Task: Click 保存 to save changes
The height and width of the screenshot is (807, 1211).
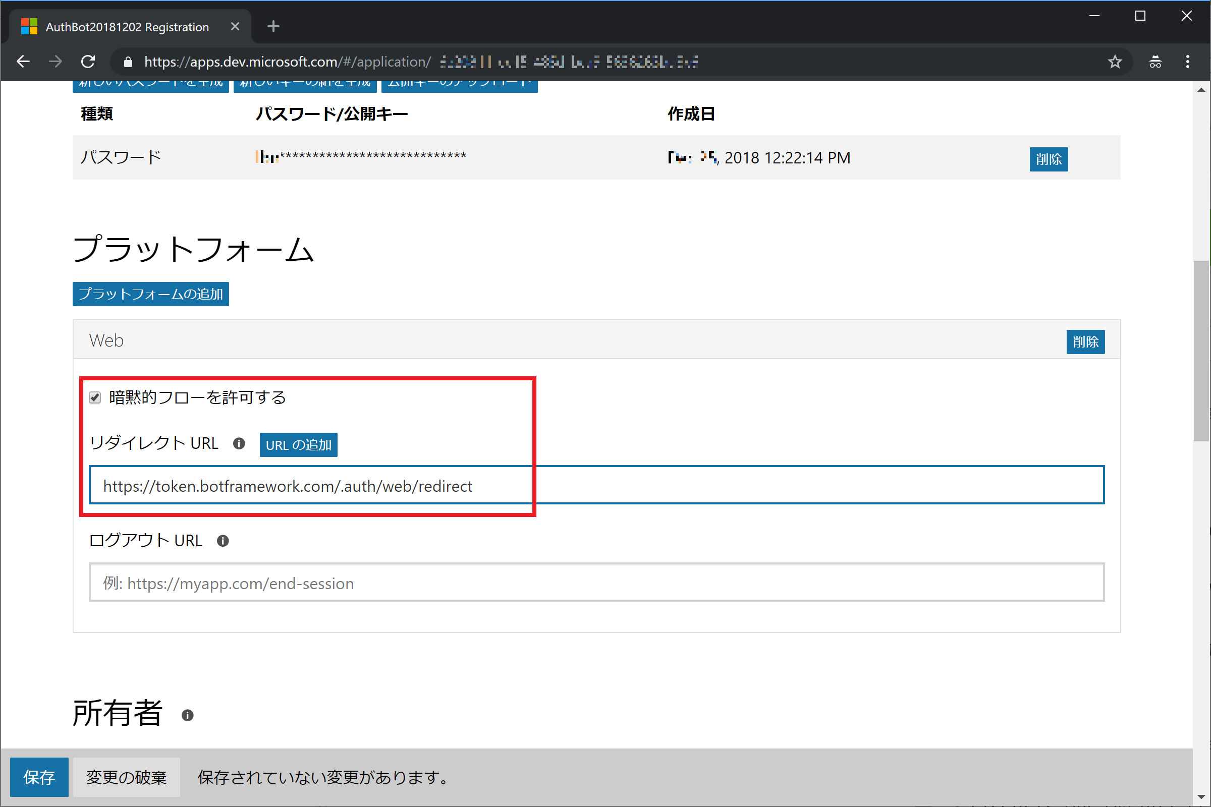Action: tap(39, 777)
